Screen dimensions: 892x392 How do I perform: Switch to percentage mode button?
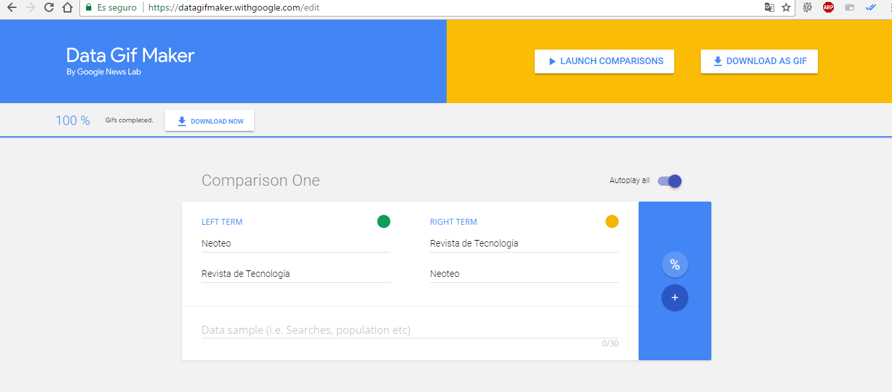pyautogui.click(x=675, y=265)
